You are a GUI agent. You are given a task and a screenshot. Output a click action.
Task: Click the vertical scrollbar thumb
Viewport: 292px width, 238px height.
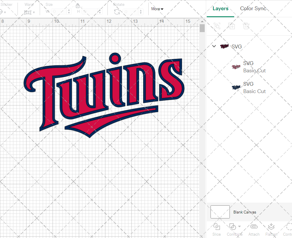202,28
